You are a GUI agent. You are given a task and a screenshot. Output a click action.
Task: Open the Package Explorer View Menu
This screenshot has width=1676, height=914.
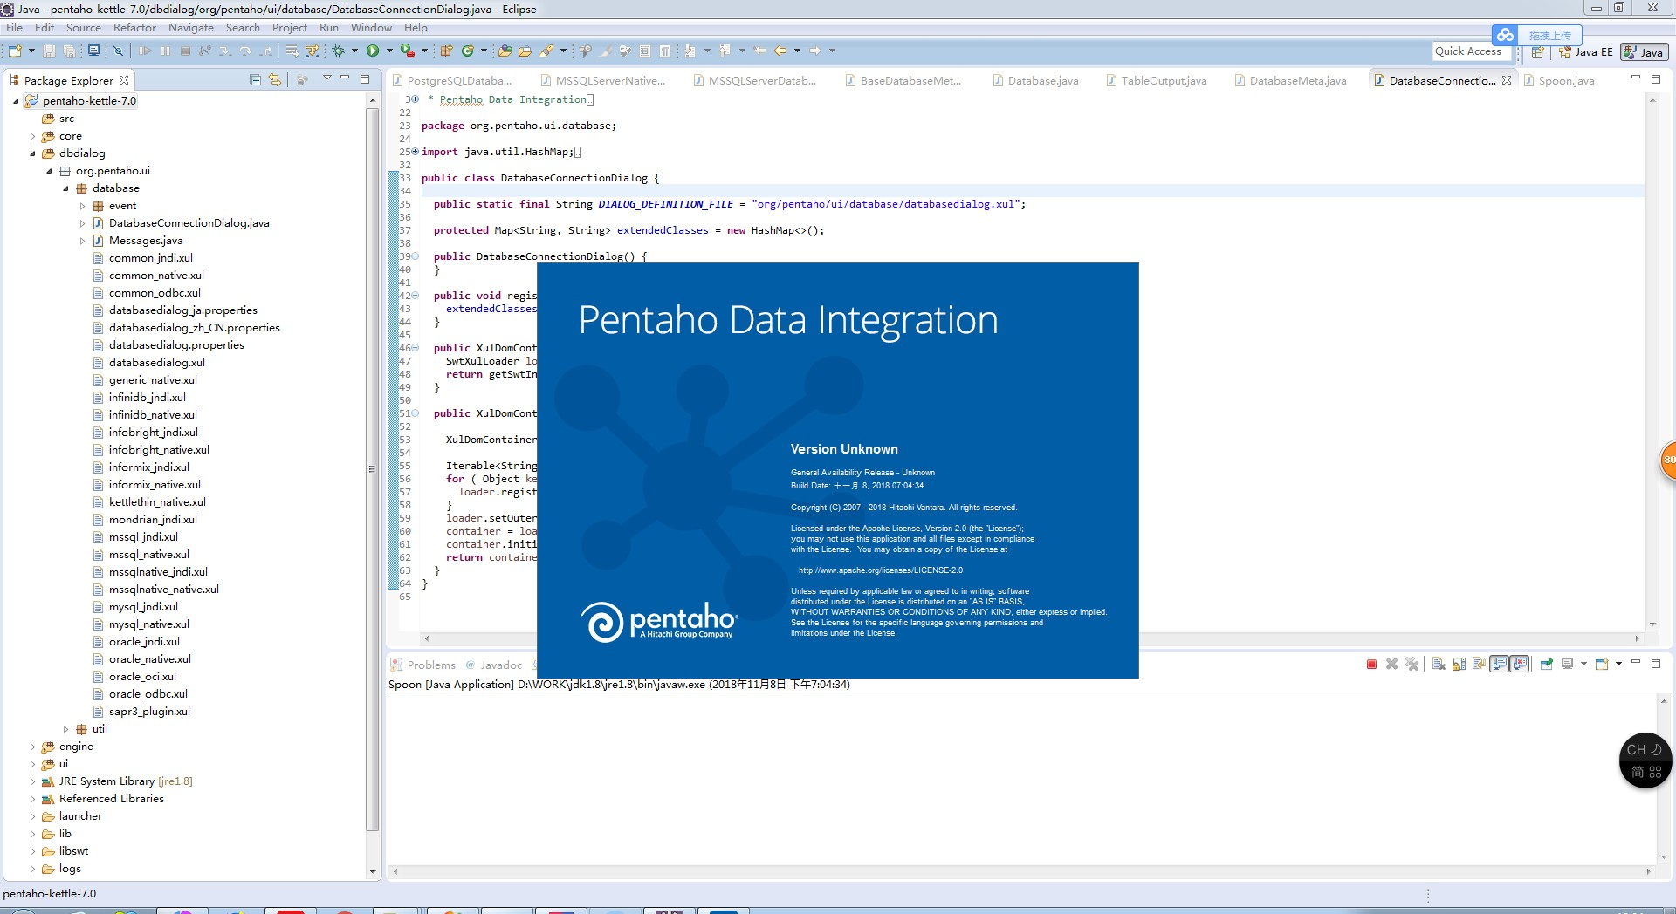click(327, 78)
